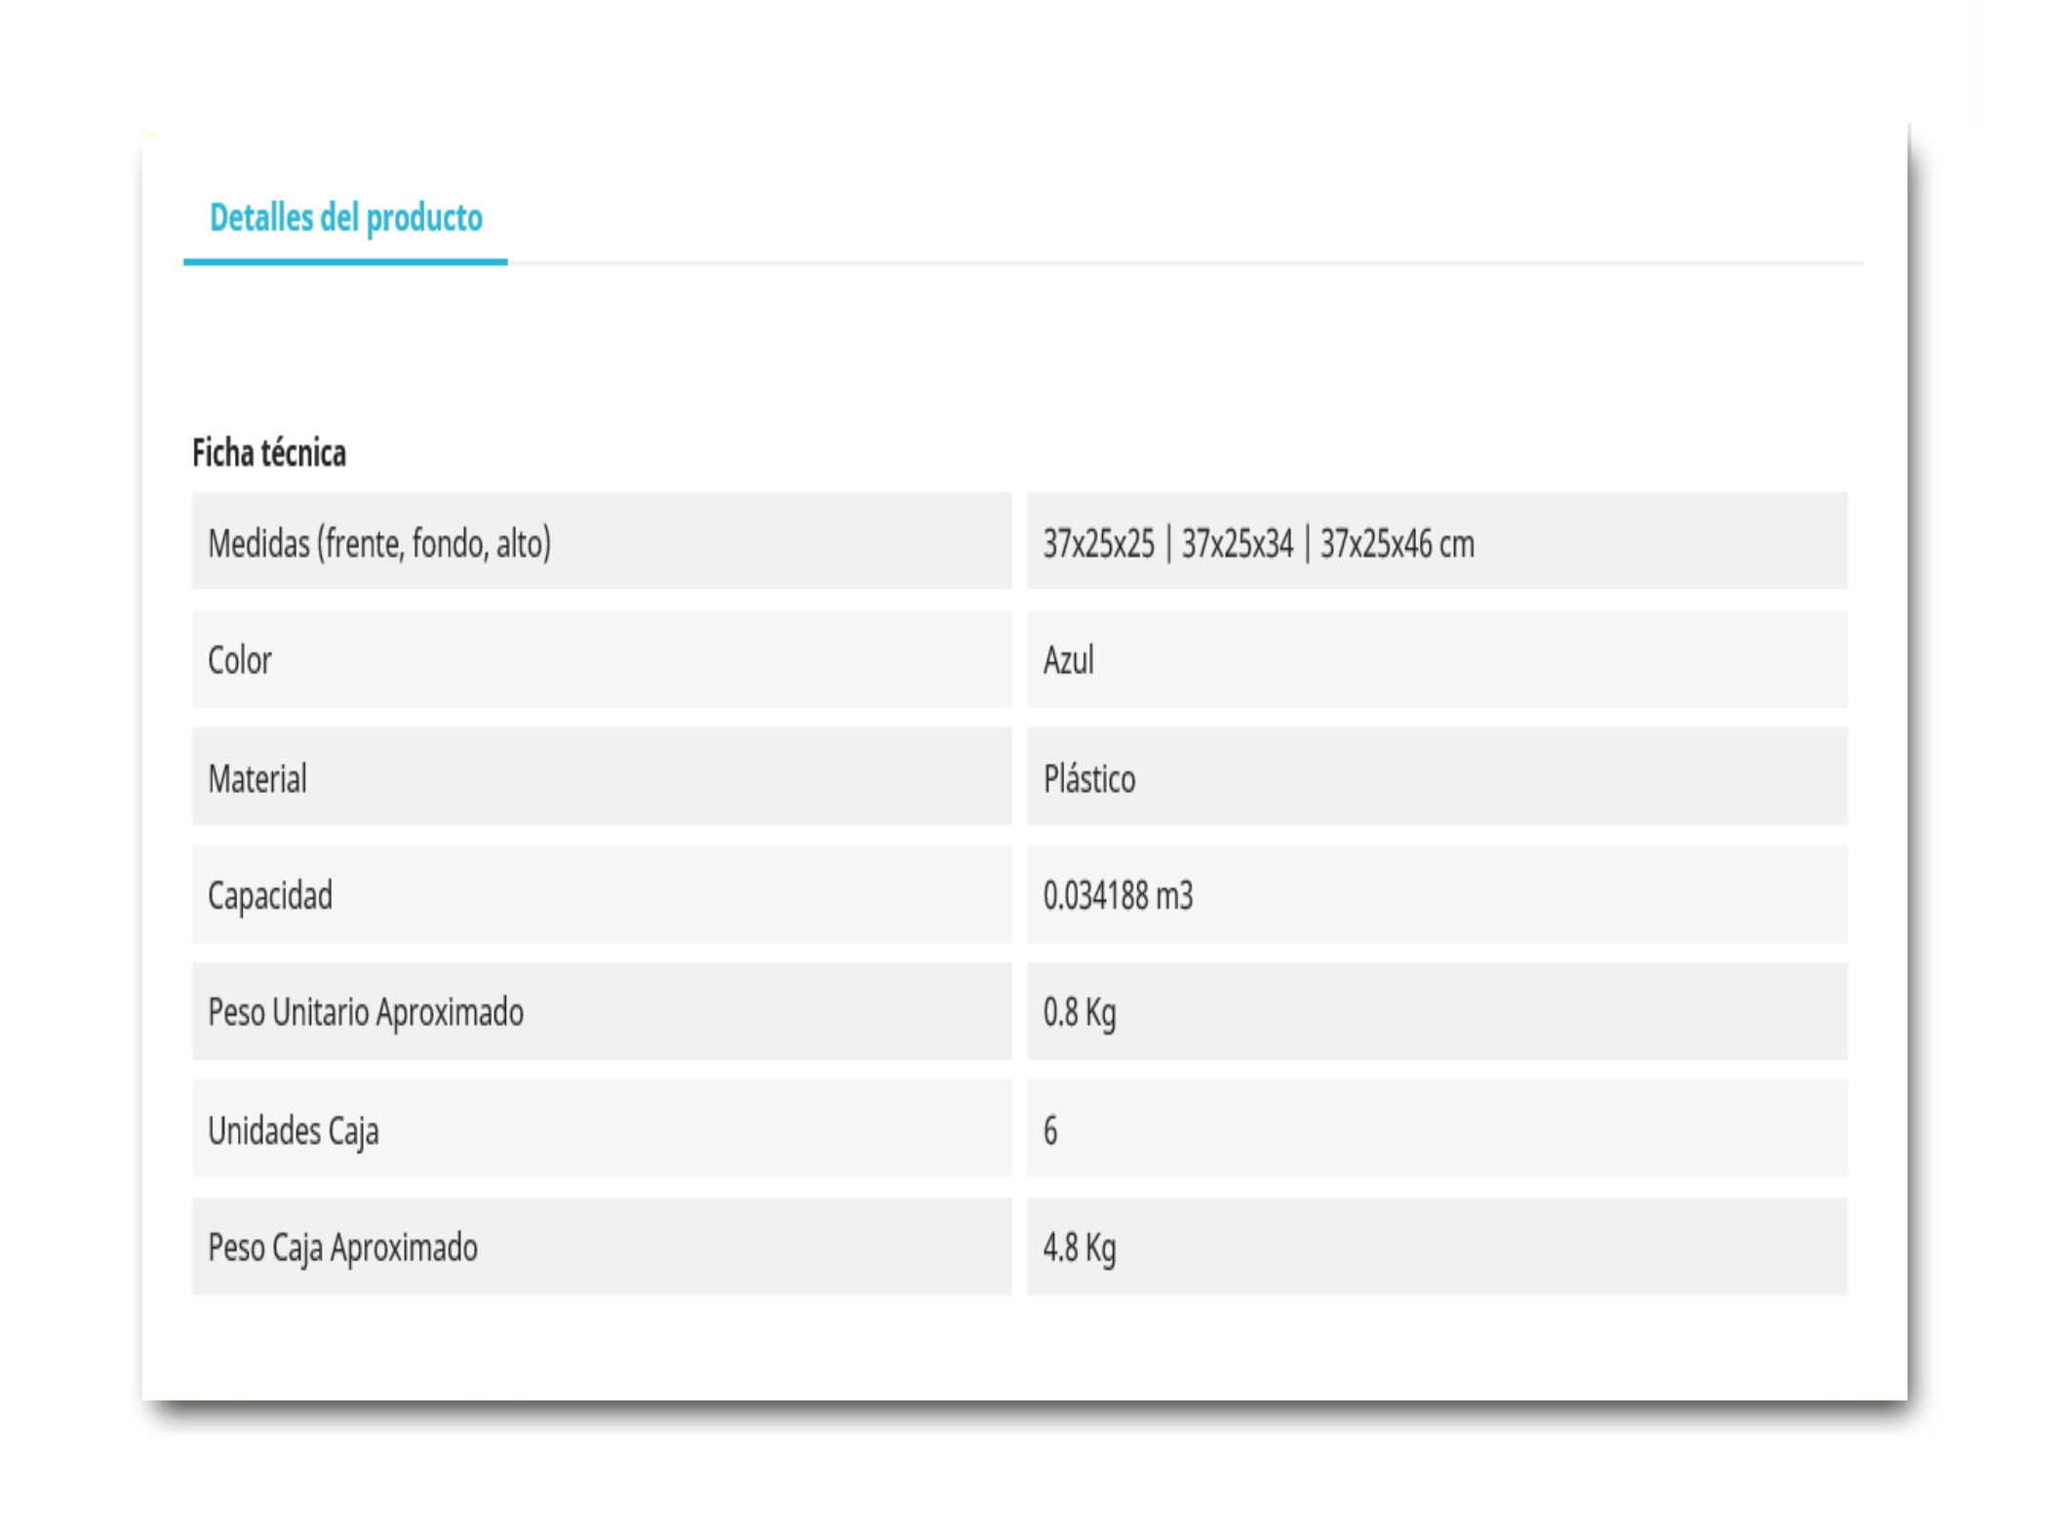Select the 37x25x25 | 37x25x34 | 37x25x46 cm value
This screenshot has height=1537, width=2048.
[x=1258, y=543]
